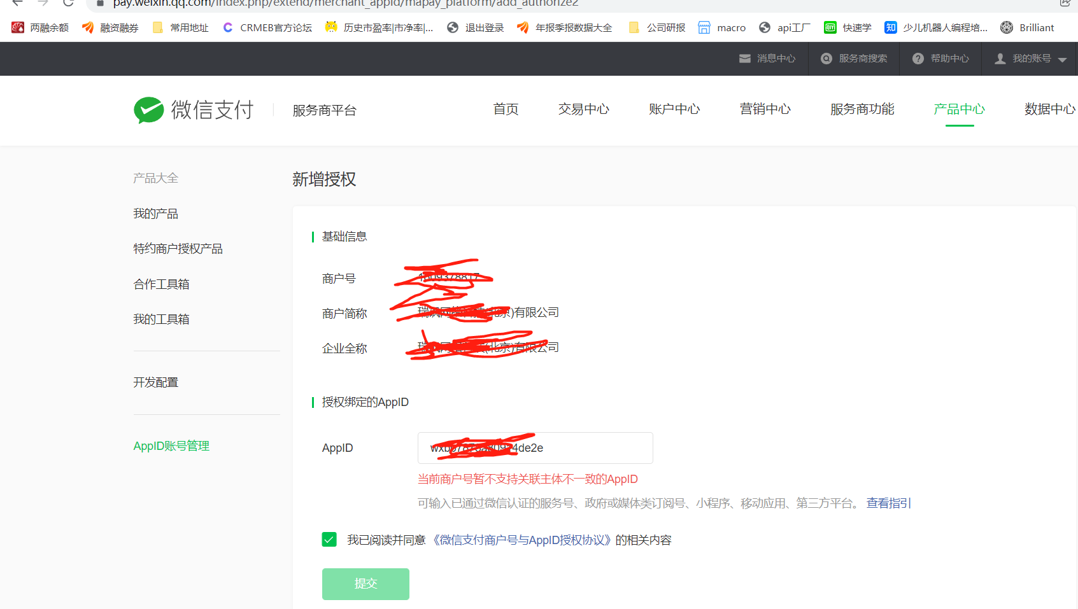Screen dimensions: 1078x609
Task: Open the Brilliant bookmark
Action: pyautogui.click(x=1028, y=27)
